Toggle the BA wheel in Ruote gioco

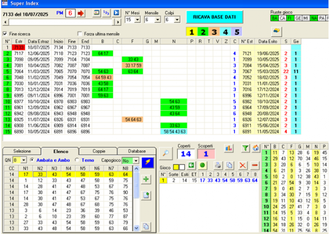274,18
